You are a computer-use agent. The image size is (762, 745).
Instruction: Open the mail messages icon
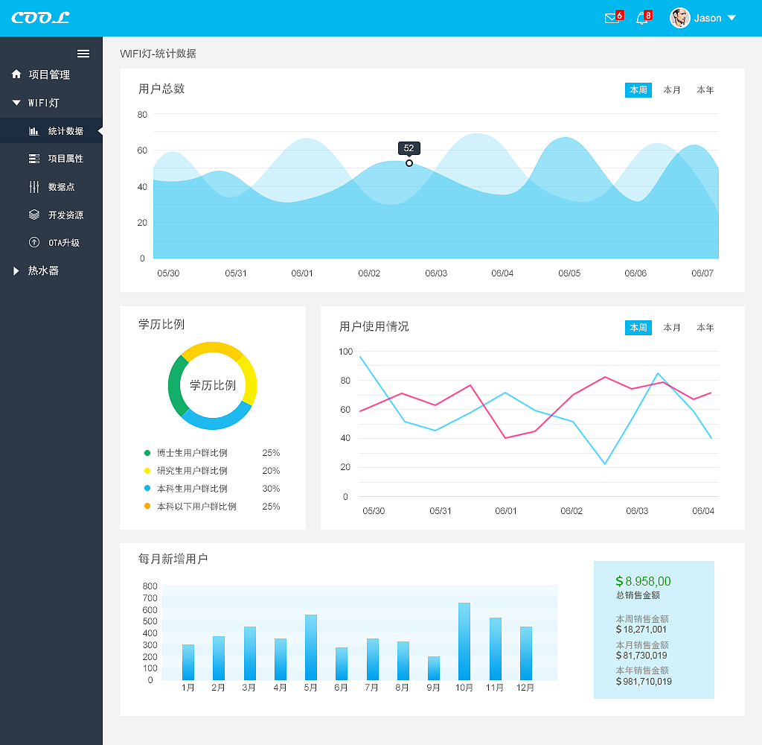pos(612,19)
